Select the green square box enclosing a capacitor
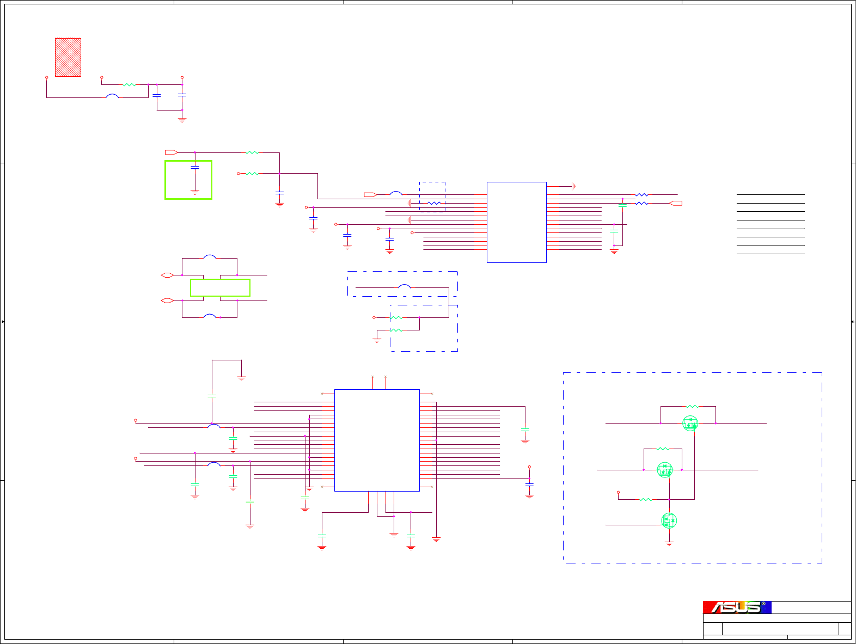 pyautogui.click(x=188, y=180)
